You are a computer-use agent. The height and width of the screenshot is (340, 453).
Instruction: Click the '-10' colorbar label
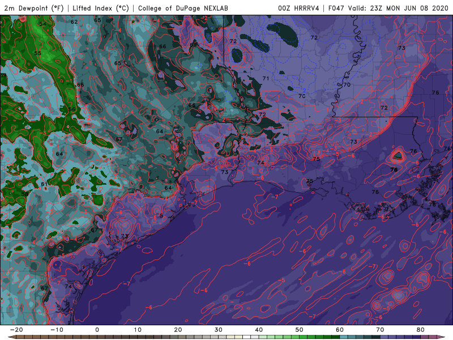click(57, 330)
